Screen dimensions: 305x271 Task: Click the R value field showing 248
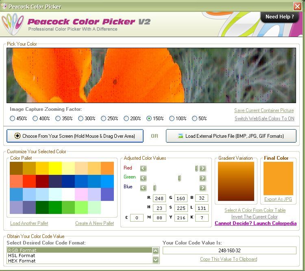point(159,198)
